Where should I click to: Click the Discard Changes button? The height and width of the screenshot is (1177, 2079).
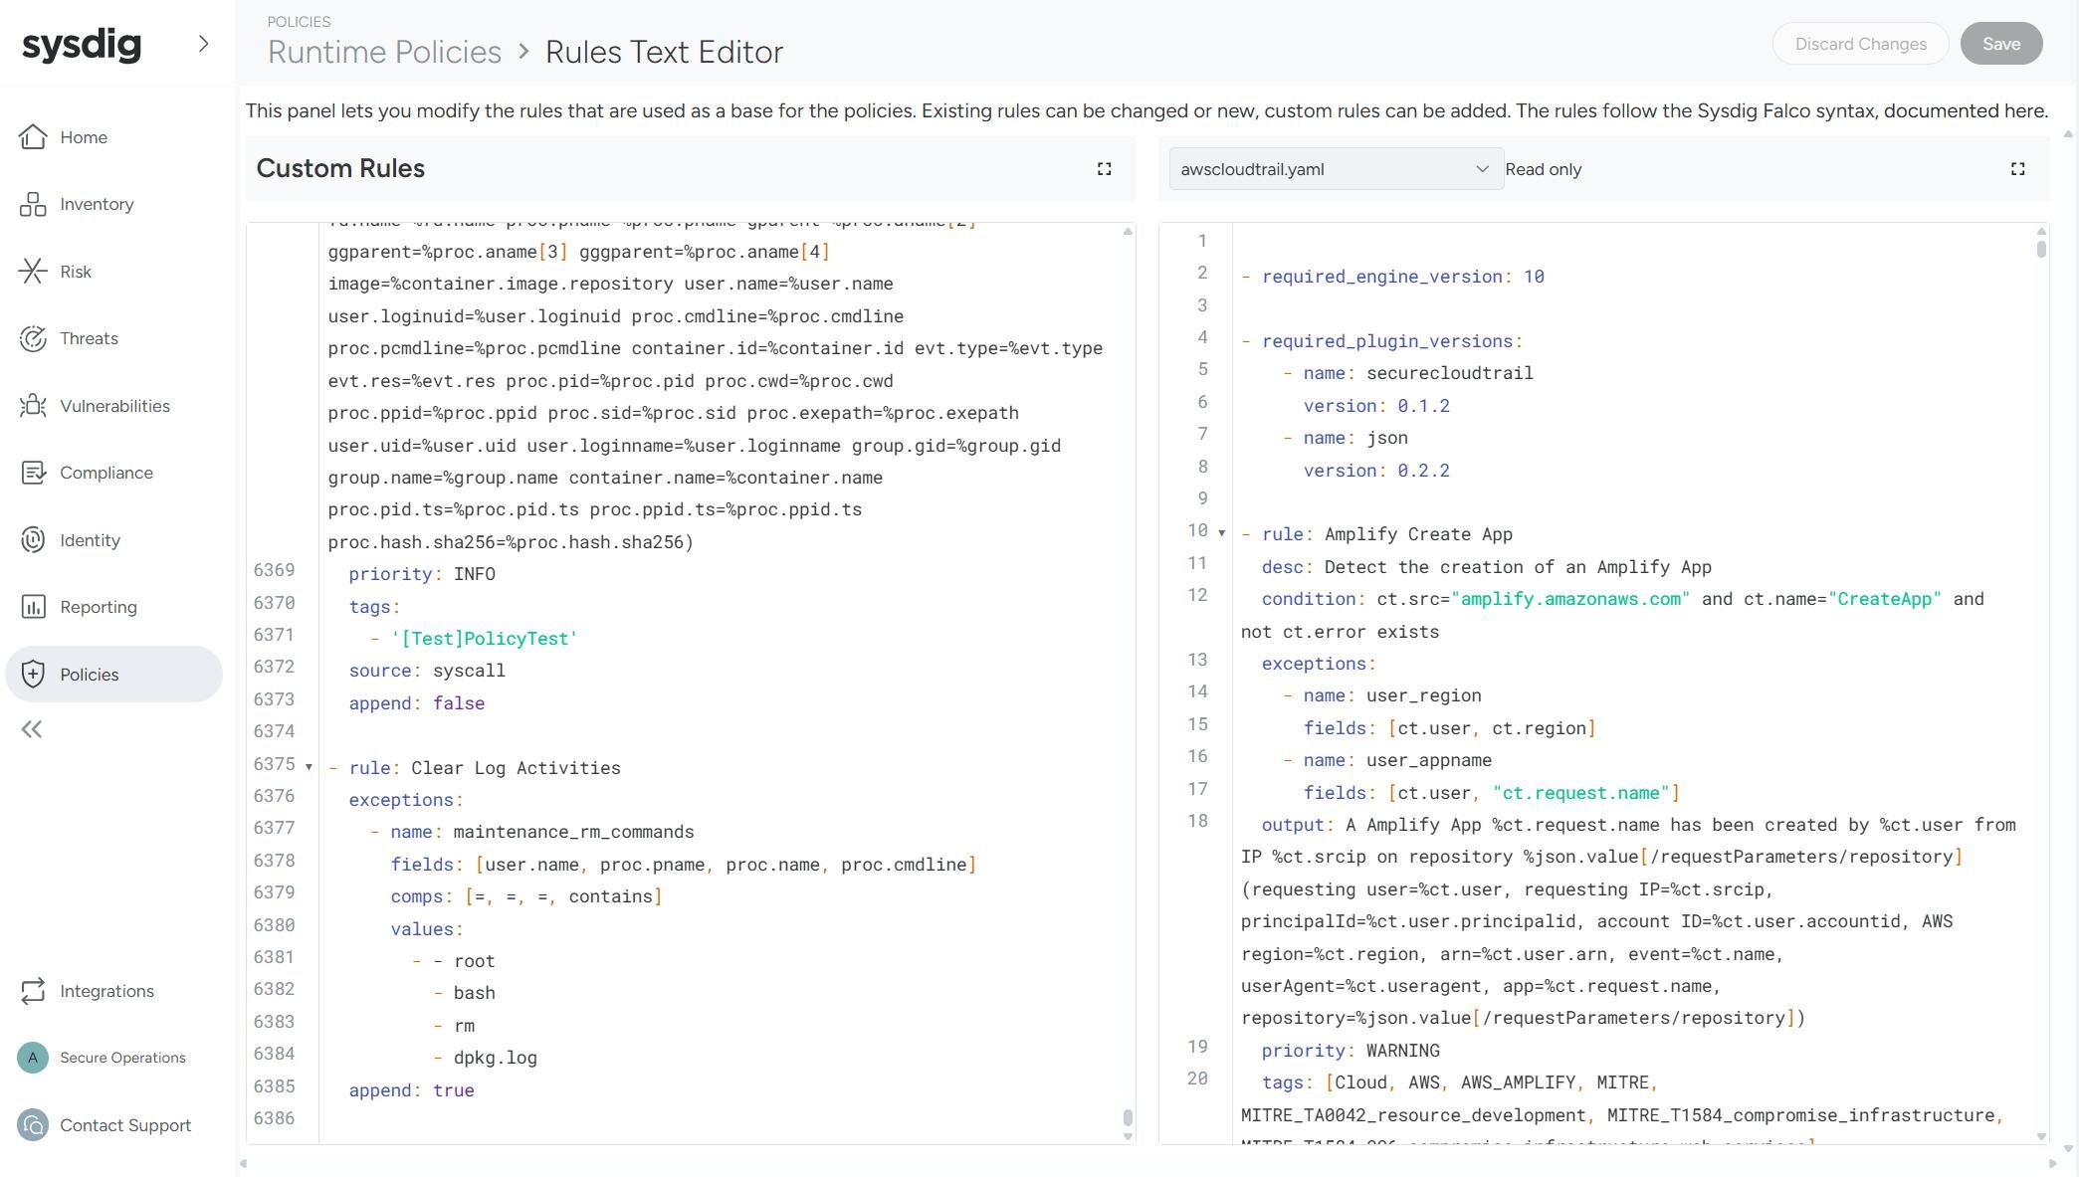coord(1859,43)
